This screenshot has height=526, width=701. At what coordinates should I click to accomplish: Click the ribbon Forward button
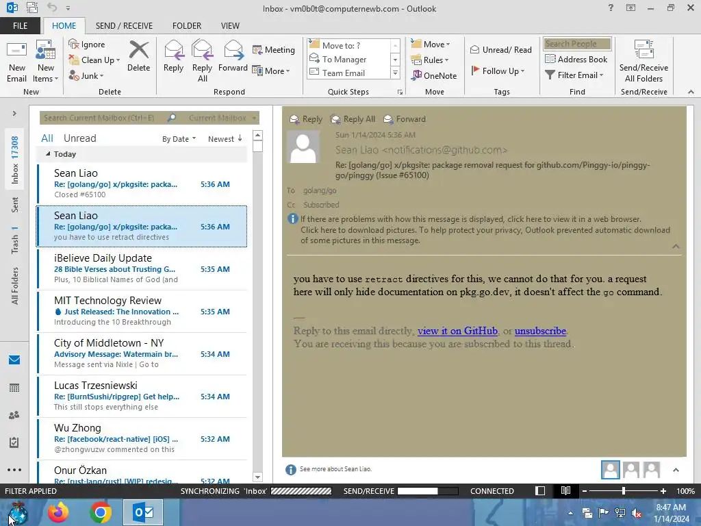pyautogui.click(x=233, y=56)
